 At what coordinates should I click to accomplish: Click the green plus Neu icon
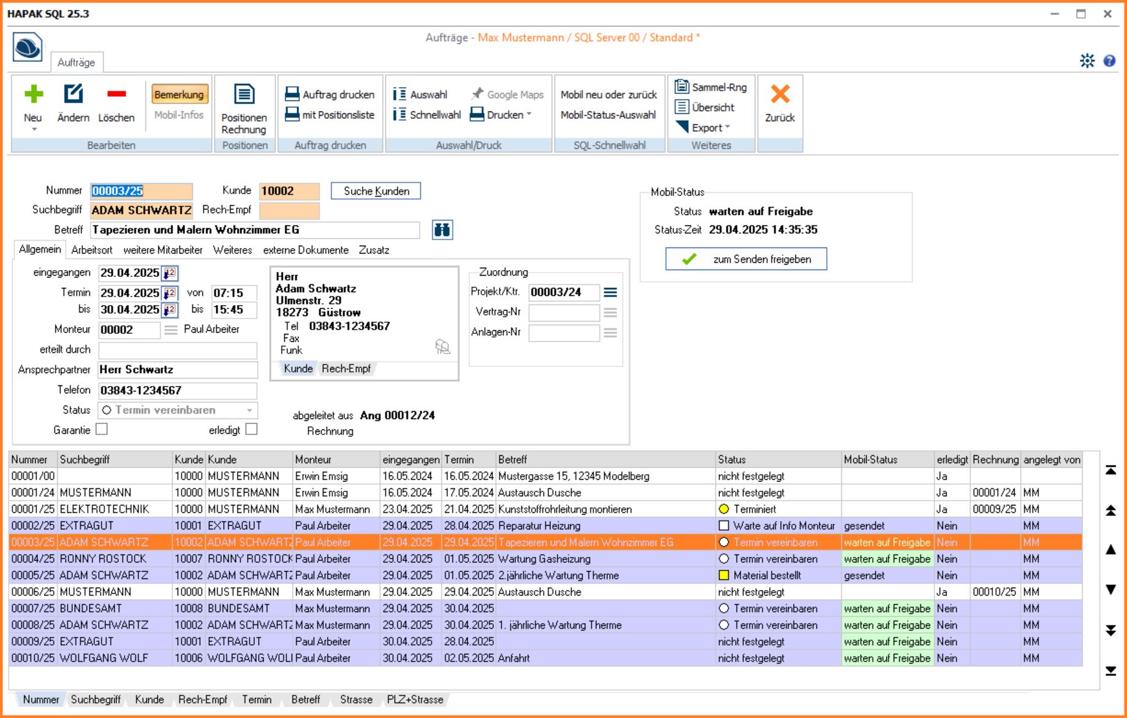33,94
